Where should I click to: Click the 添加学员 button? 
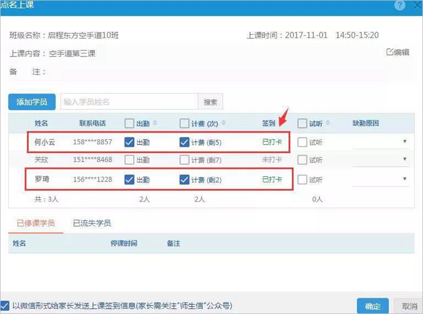32,101
